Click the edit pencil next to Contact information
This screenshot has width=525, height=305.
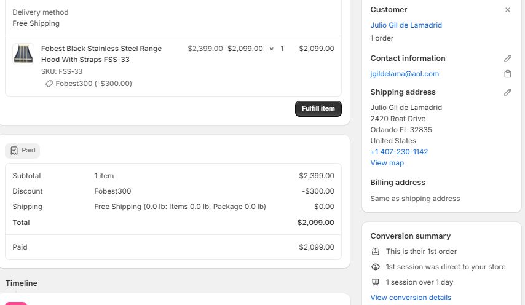(508, 58)
